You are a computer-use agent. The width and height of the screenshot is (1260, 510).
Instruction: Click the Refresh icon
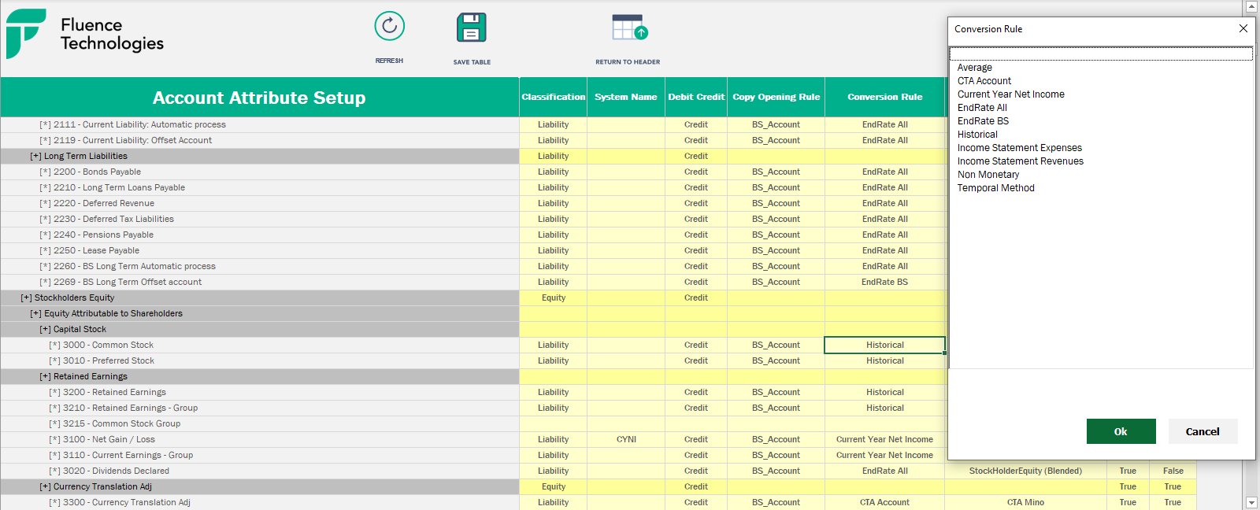click(389, 27)
